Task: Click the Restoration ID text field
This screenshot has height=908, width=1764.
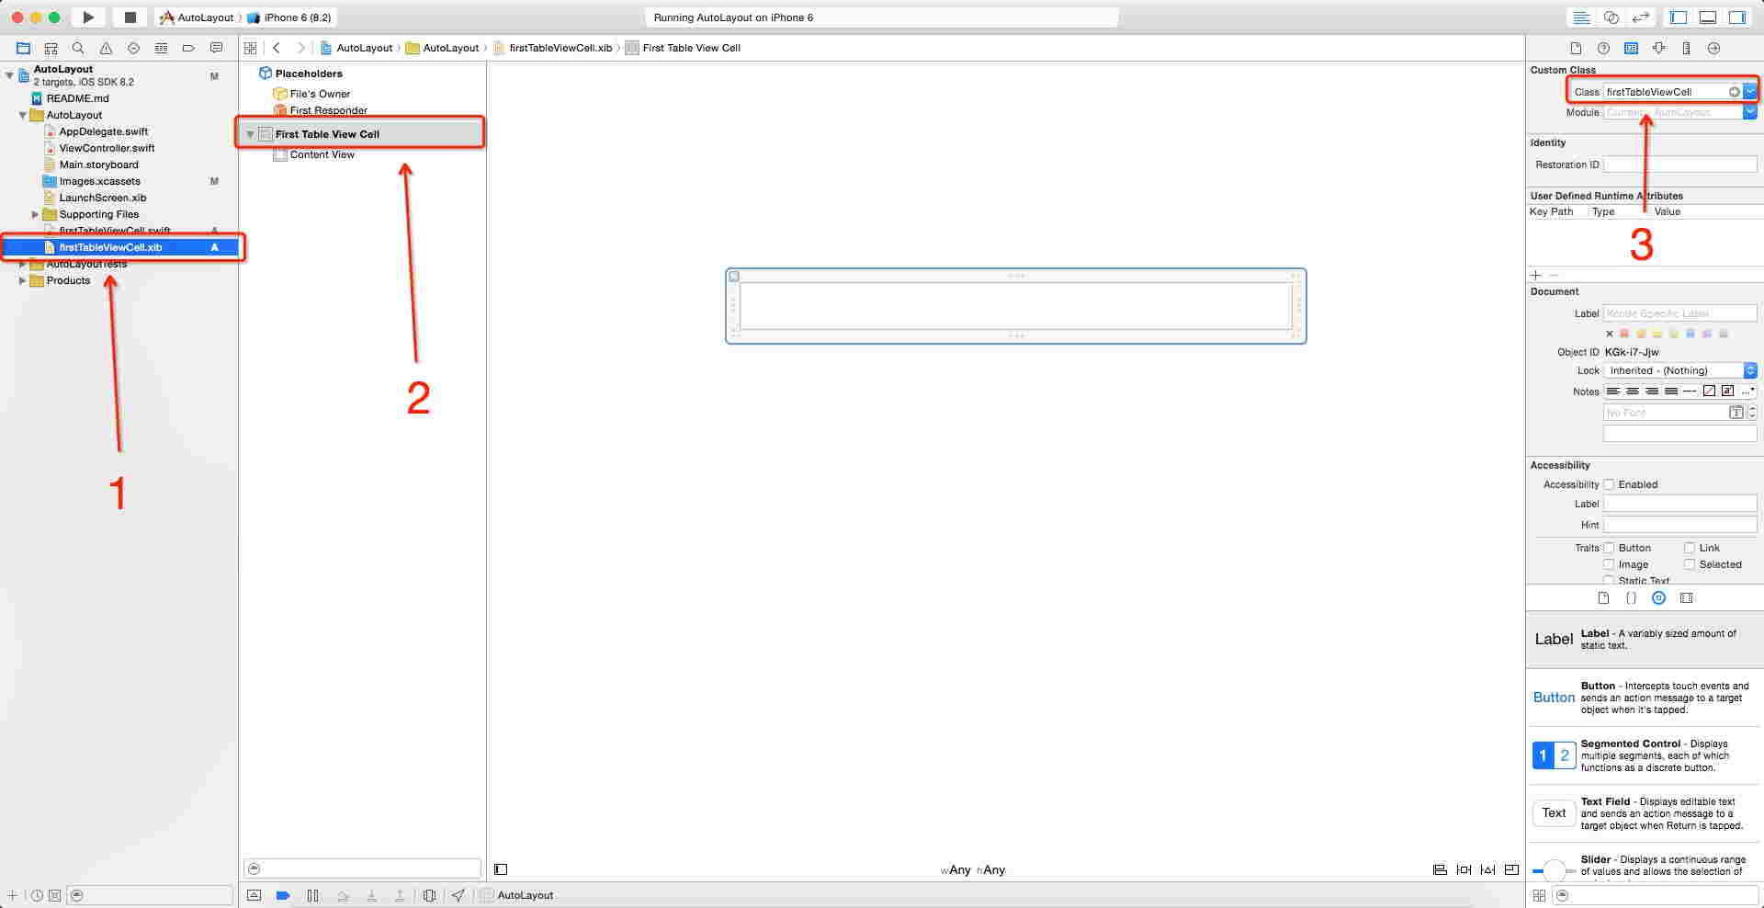Action: pyautogui.click(x=1679, y=165)
